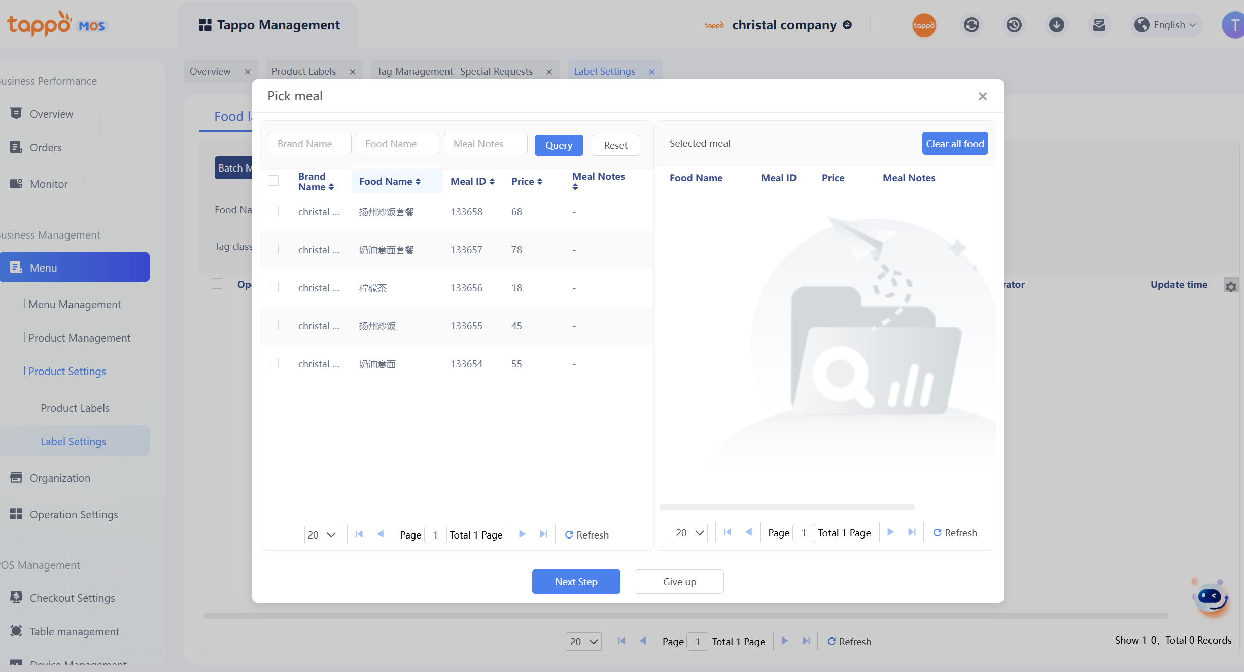The height and width of the screenshot is (672, 1244).
Task: Toggle select-all checkbox in meal table header
Action: pyautogui.click(x=273, y=181)
